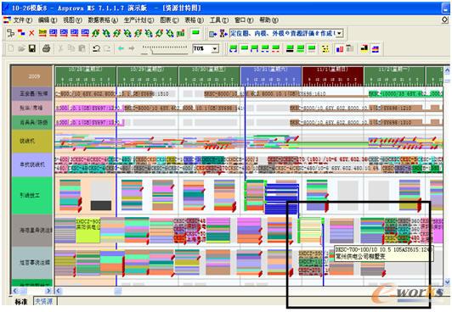
Task: Open the 工具 (Tools) menu
Action: [219, 20]
